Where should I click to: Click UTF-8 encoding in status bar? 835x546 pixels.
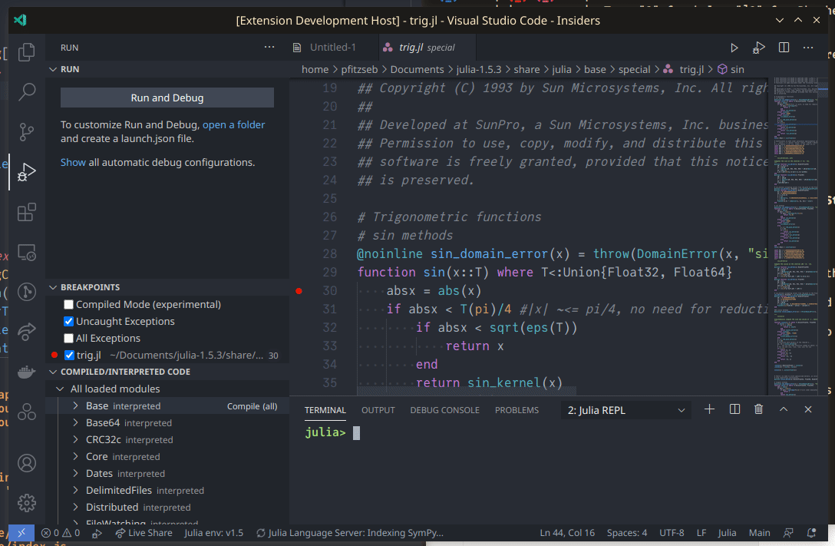tap(672, 533)
